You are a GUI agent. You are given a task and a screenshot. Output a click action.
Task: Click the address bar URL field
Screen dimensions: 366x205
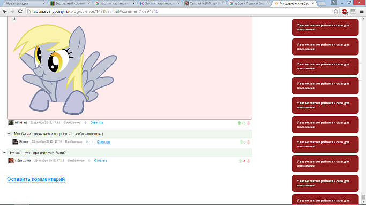point(178,11)
